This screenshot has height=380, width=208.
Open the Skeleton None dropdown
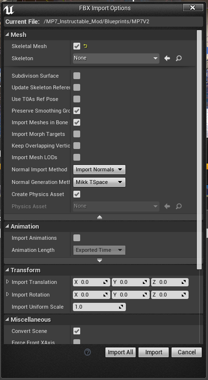click(x=116, y=58)
